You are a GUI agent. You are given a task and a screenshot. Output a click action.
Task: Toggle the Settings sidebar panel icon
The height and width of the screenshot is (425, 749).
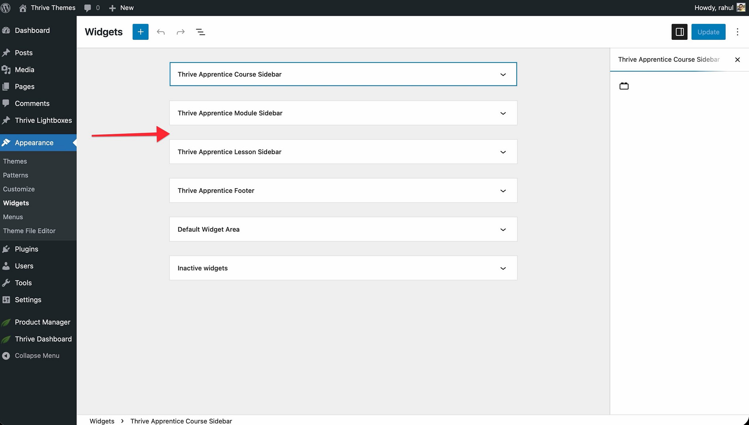click(x=679, y=32)
